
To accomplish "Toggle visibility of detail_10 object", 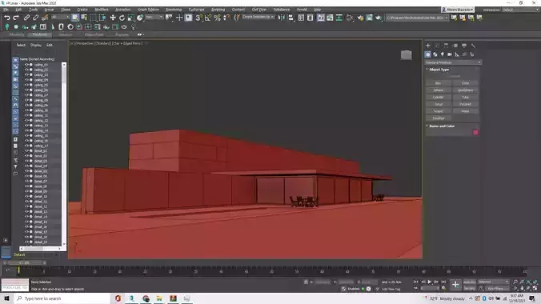I will [x=26, y=196].
